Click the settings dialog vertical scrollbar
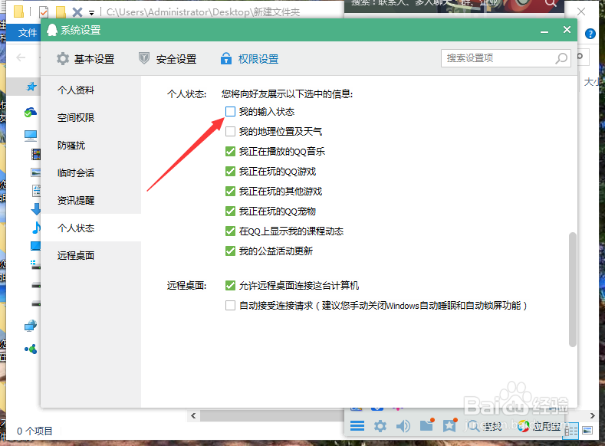 (x=573, y=290)
